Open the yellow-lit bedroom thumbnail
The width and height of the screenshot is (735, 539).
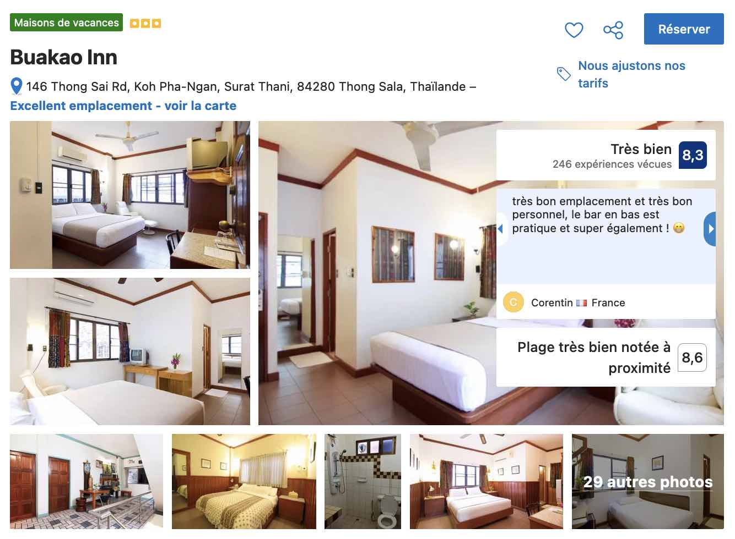coord(244,482)
